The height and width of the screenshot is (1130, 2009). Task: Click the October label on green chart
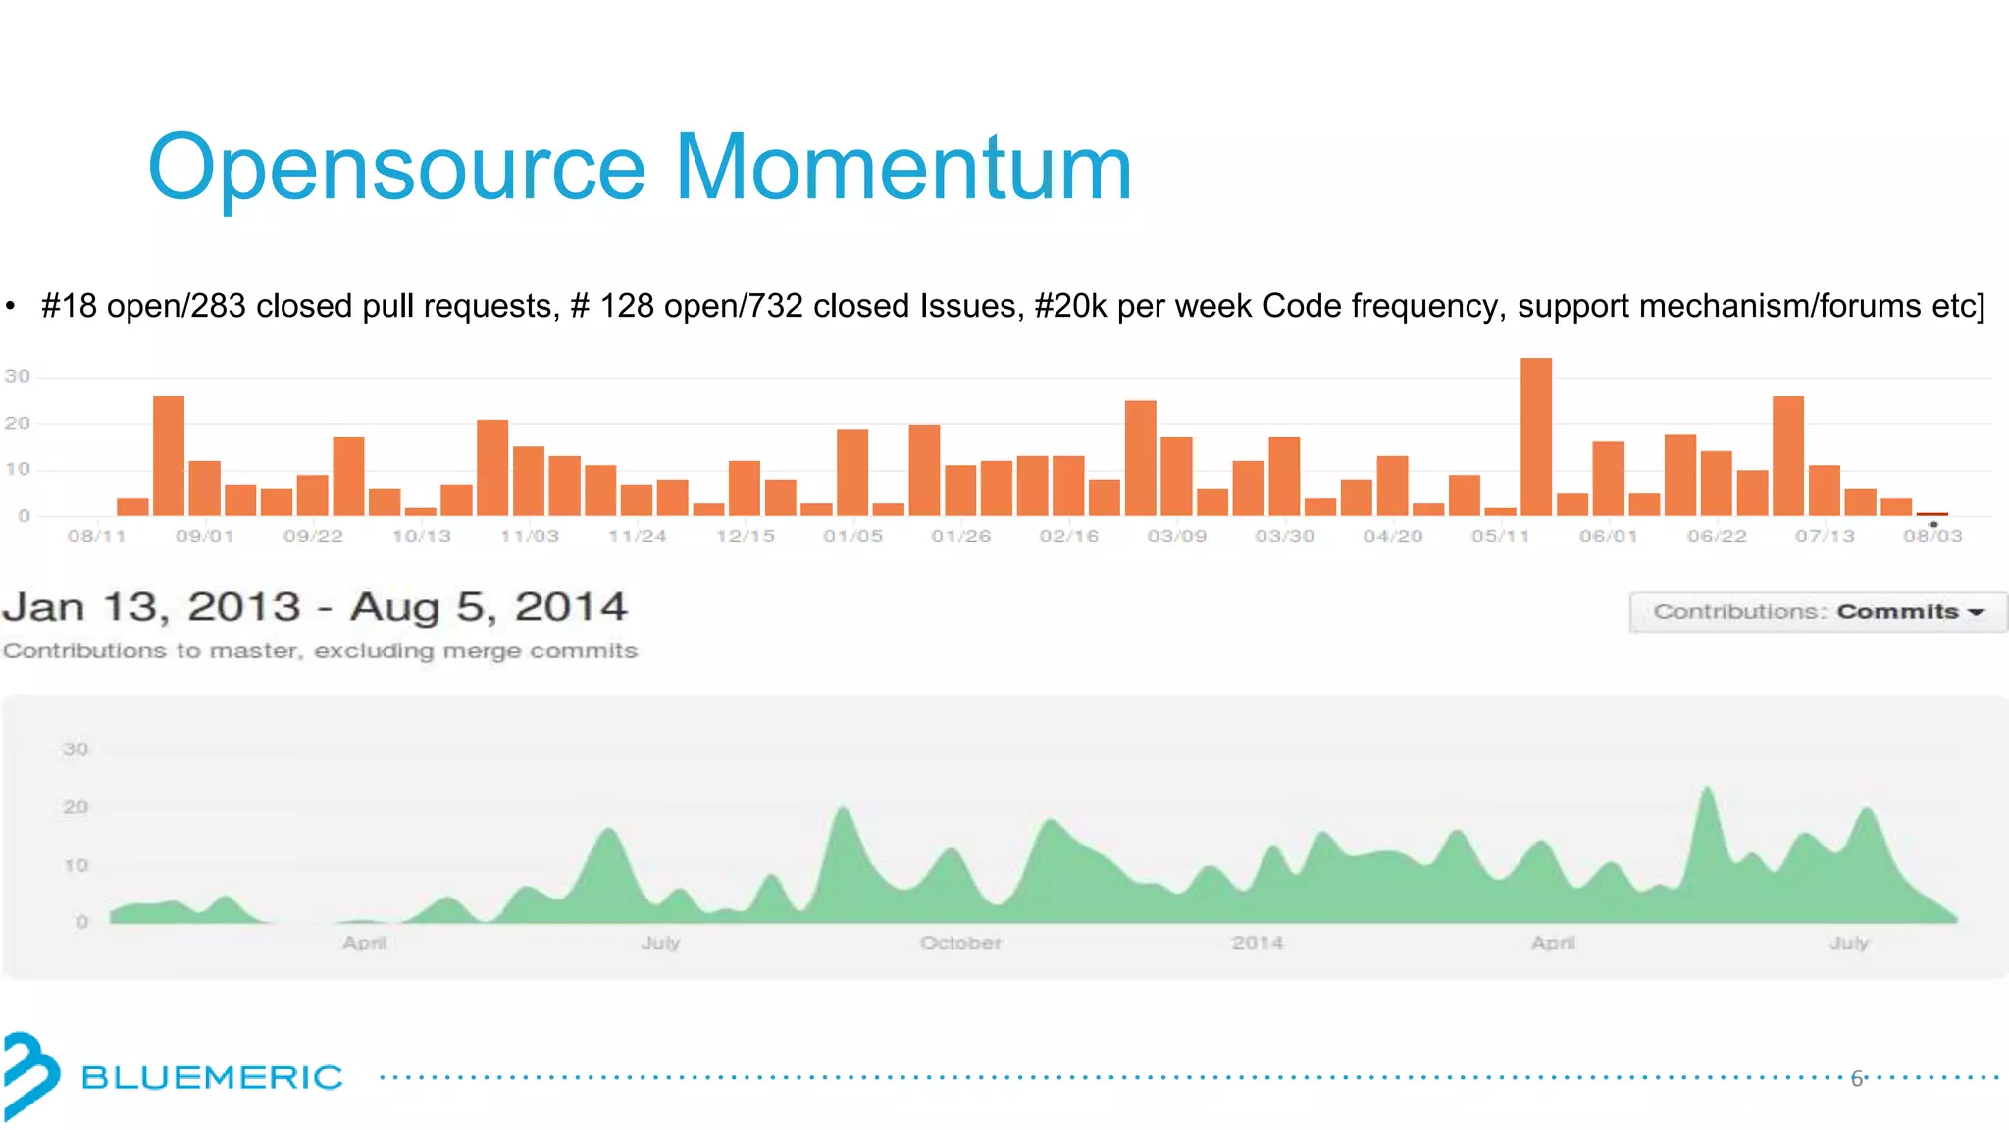(960, 943)
